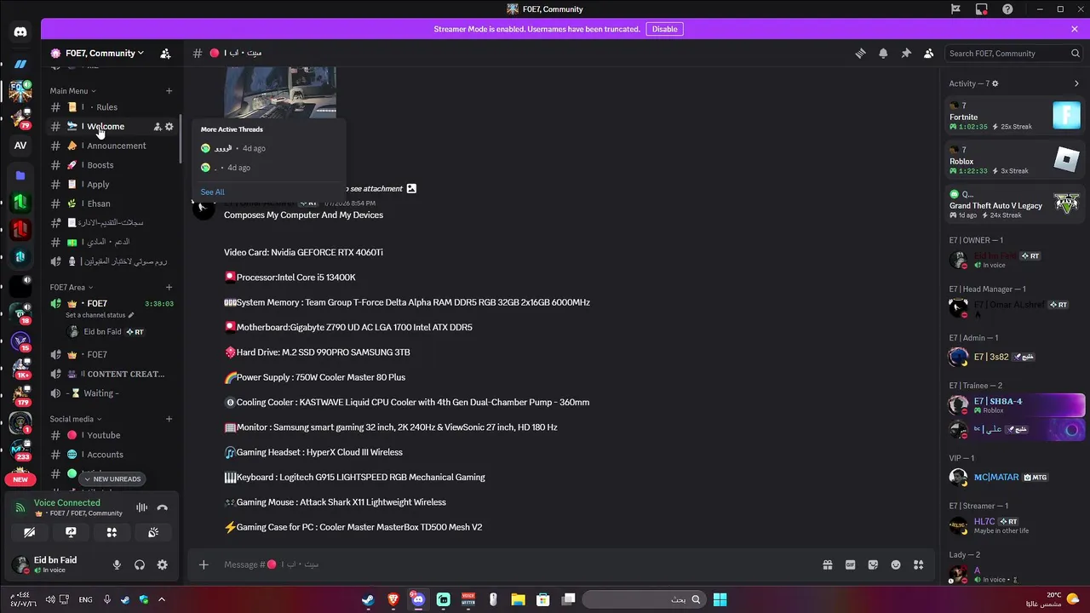Screen dimensions: 1090x613
Task: Join the Waiting voice channel
Action: click(x=112, y=393)
